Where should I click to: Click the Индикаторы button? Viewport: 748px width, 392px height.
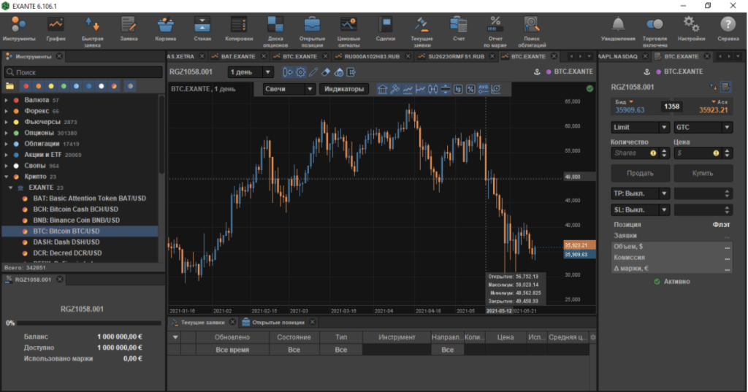tap(344, 89)
